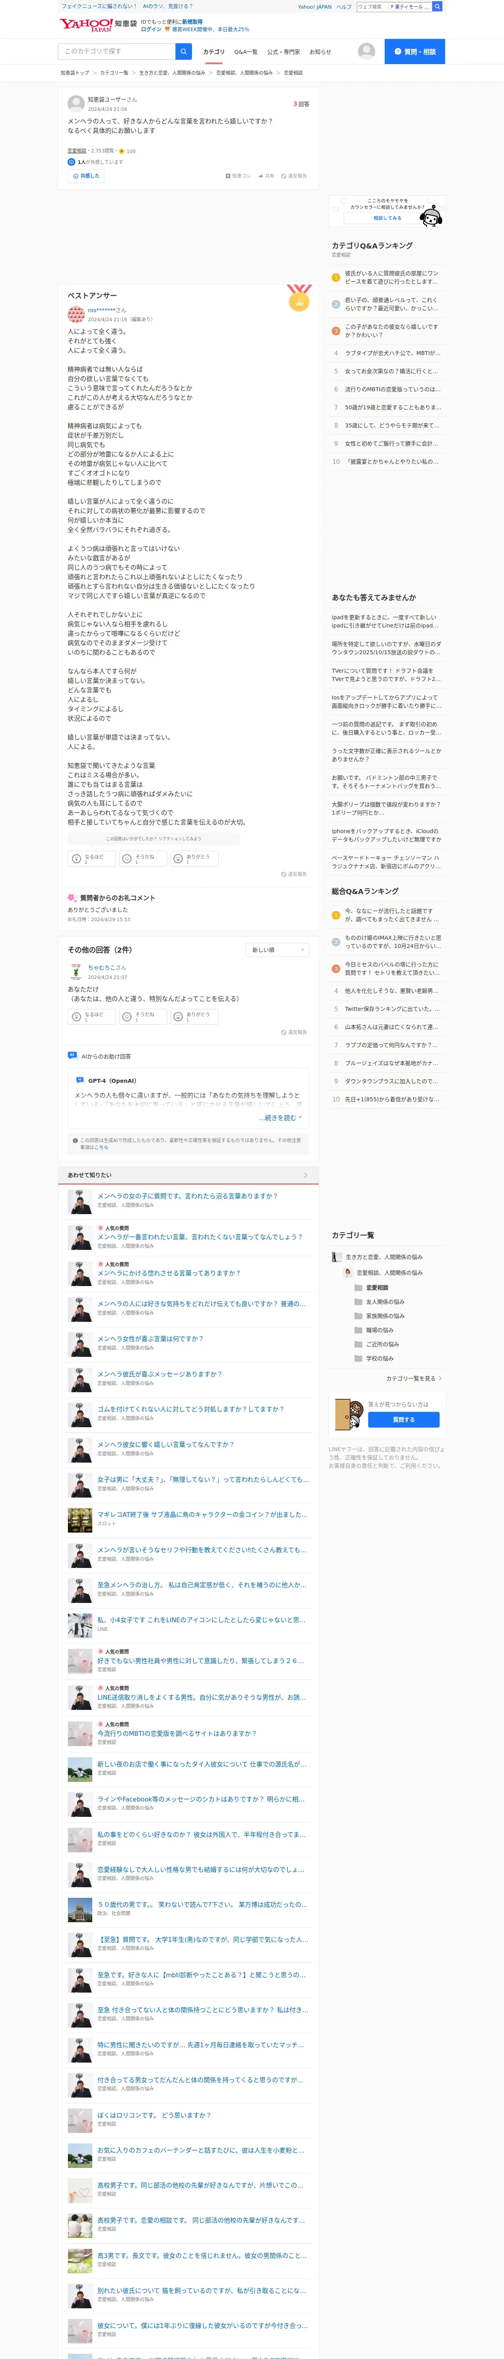Image resolution: width=504 pixels, height=2359 pixels.
Task: Click ちゃむちこ's cactus avatar
Action: (x=76, y=972)
